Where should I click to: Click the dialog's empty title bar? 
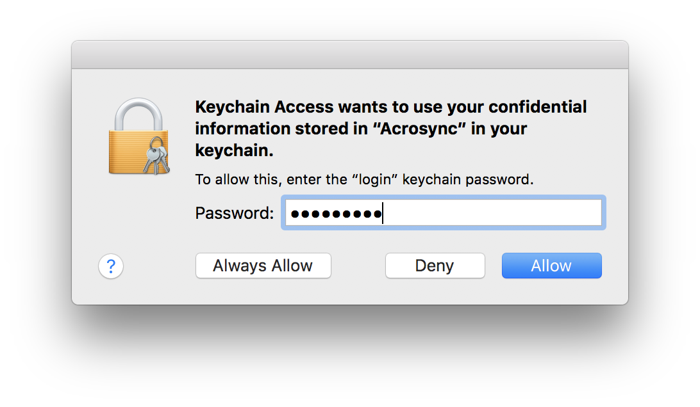[x=350, y=55]
